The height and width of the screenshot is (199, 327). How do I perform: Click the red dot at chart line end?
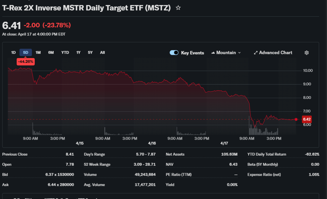click(x=296, y=119)
